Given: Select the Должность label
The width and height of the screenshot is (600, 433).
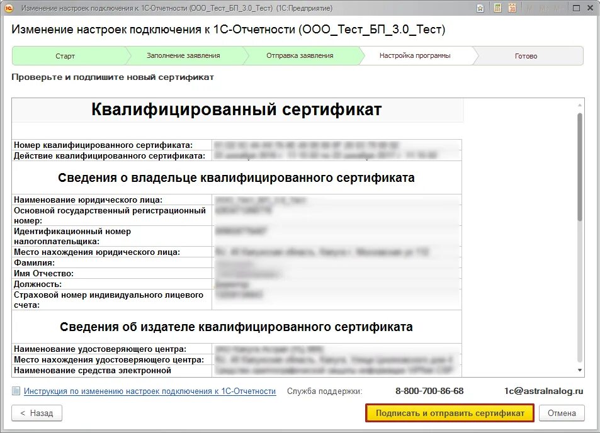Looking at the screenshot, I should tap(38, 284).
